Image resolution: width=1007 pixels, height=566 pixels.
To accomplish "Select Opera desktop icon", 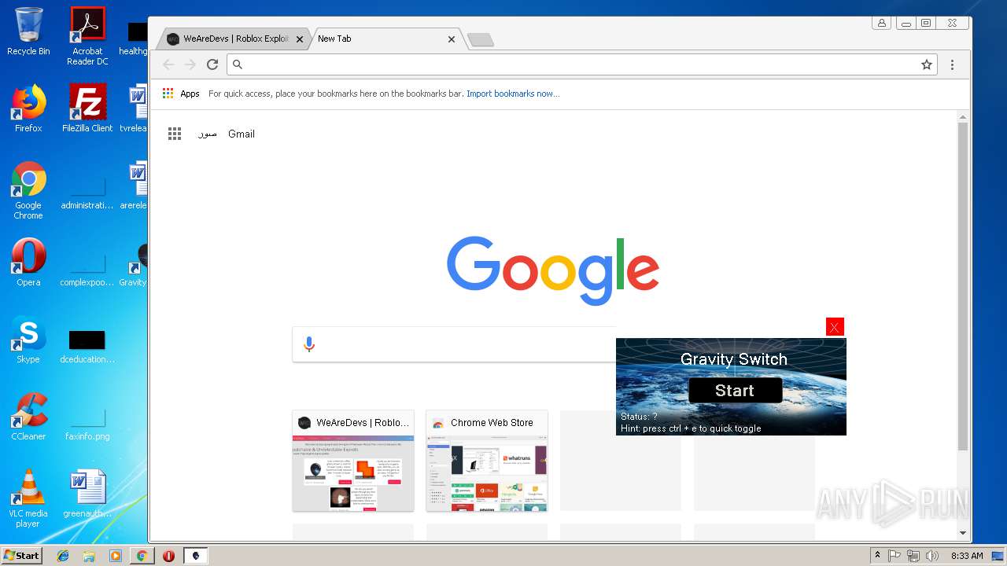I will (28, 263).
